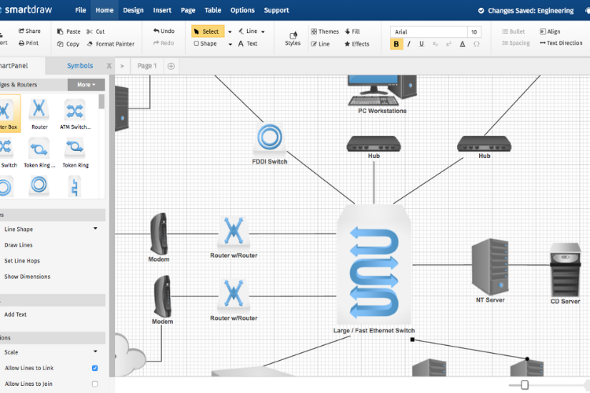Toggle bold formatting
Viewport: 590px width, 393px height.
point(396,44)
